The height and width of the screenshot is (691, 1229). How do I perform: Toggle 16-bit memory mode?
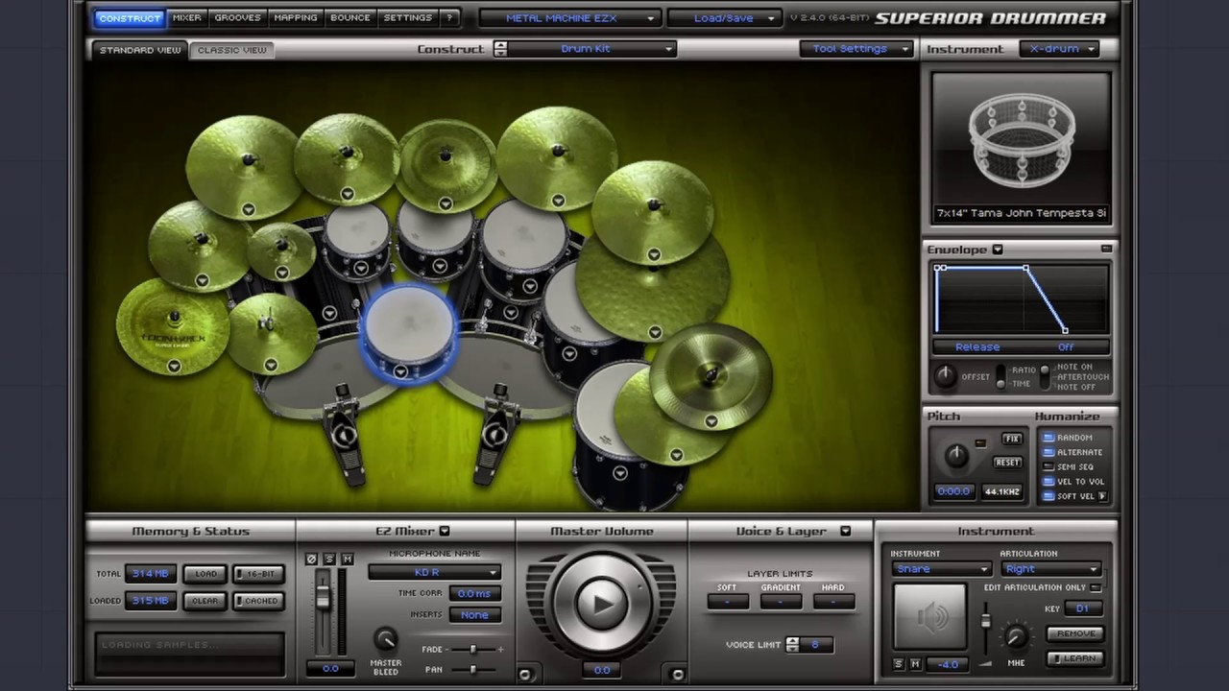click(258, 574)
